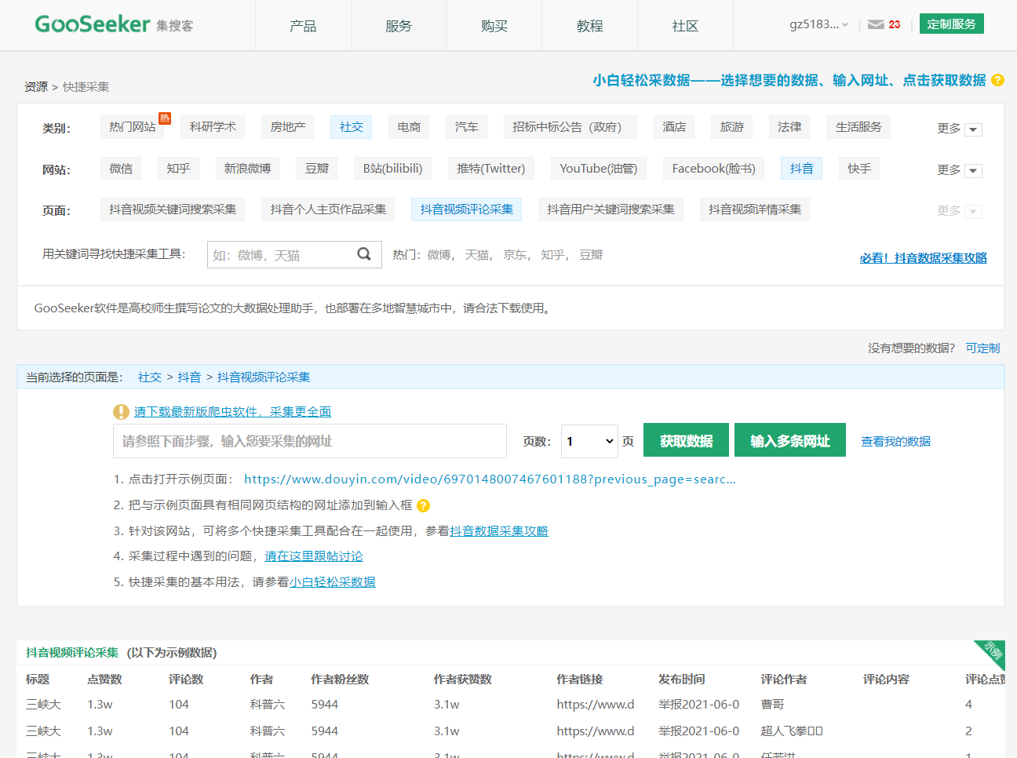Screen dimensions: 1017x758
Task: Click the 获取数据 button
Action: (x=686, y=440)
